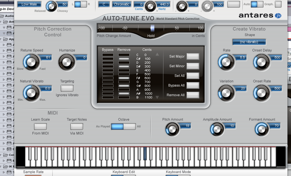Click the Formant Amount value field 70
This screenshot has width=291, height=176.
[x=275, y=126]
